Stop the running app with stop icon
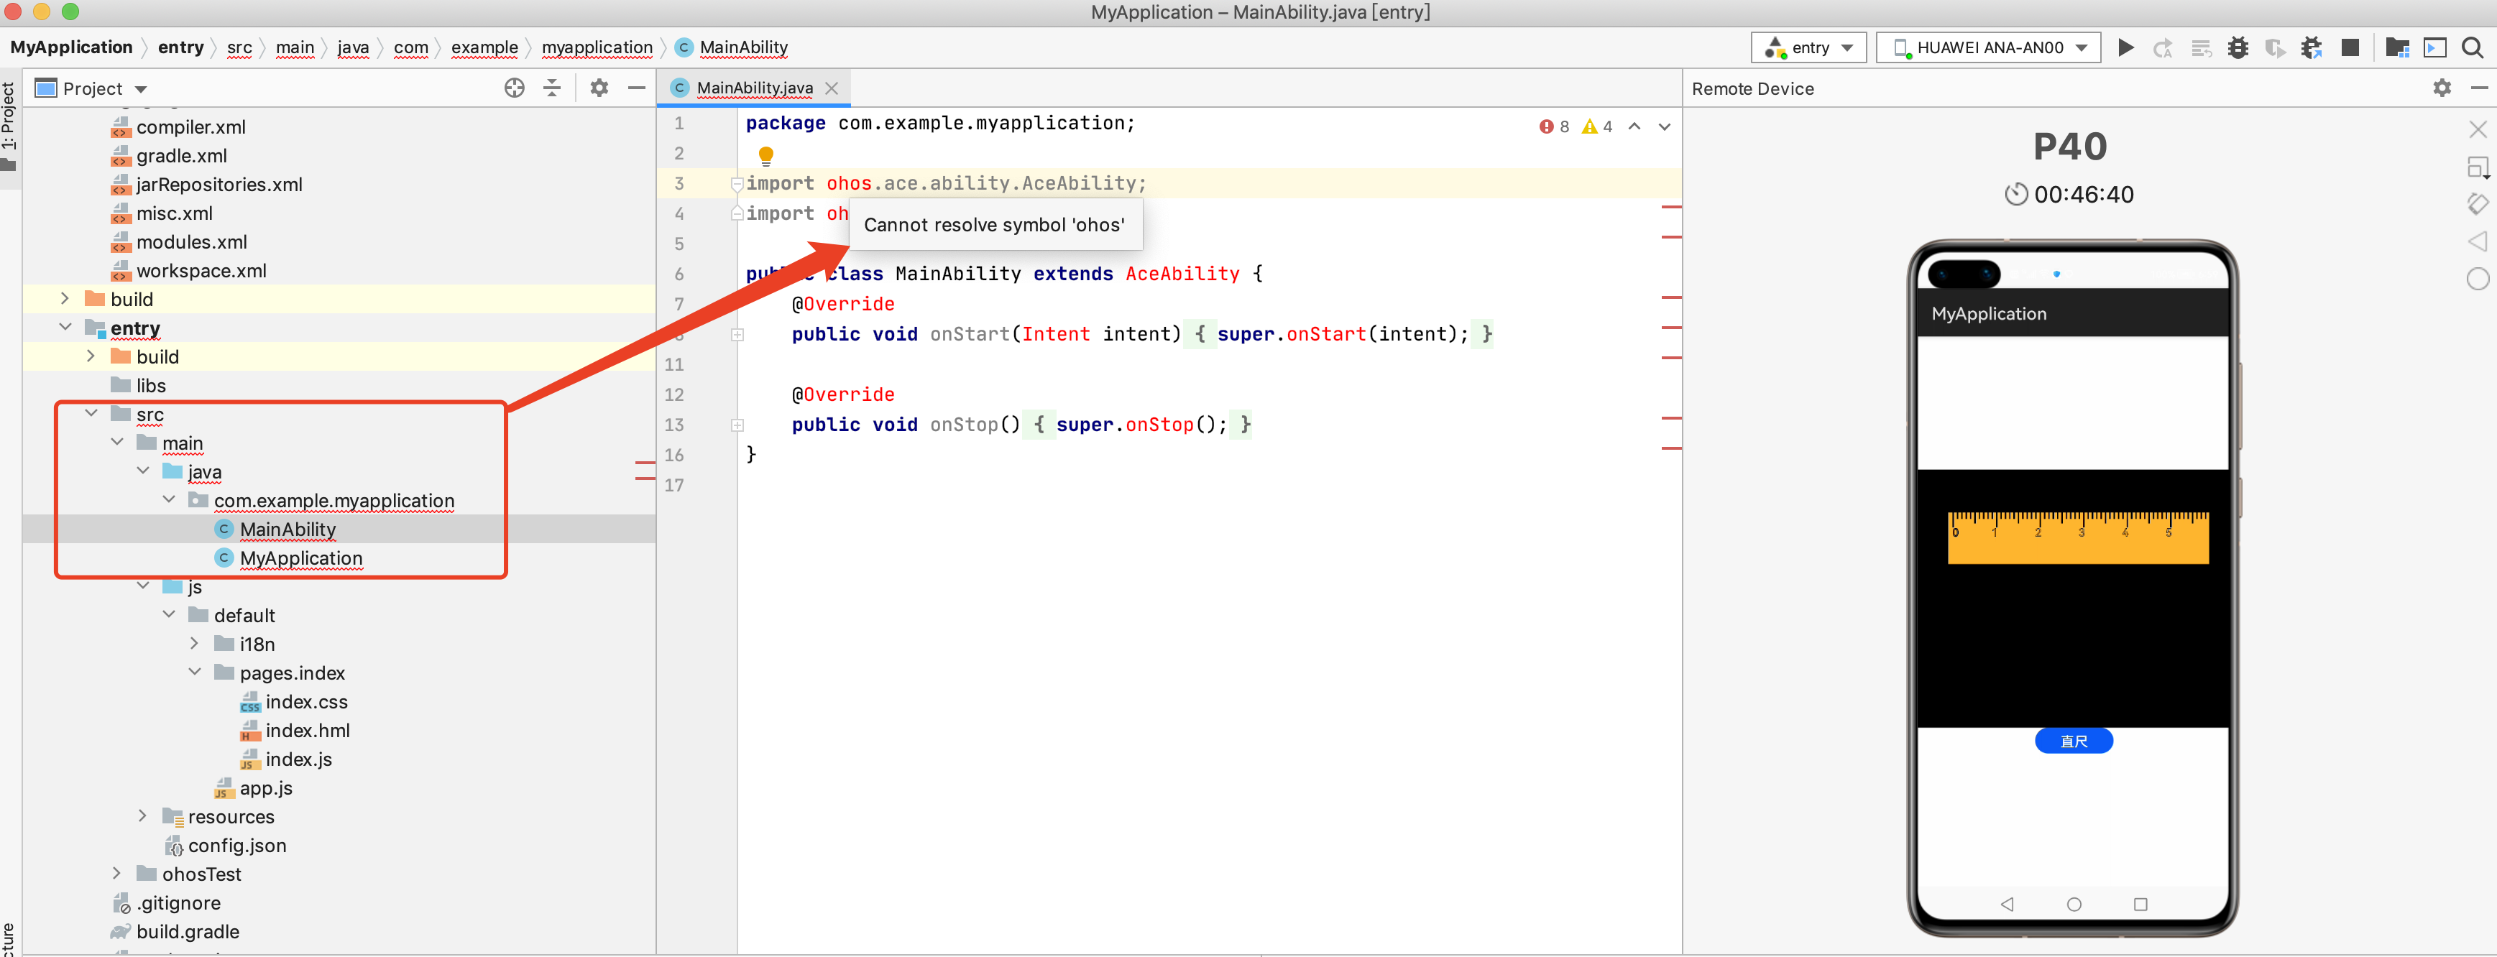Viewport: 2497px width, 957px height. [2350, 47]
